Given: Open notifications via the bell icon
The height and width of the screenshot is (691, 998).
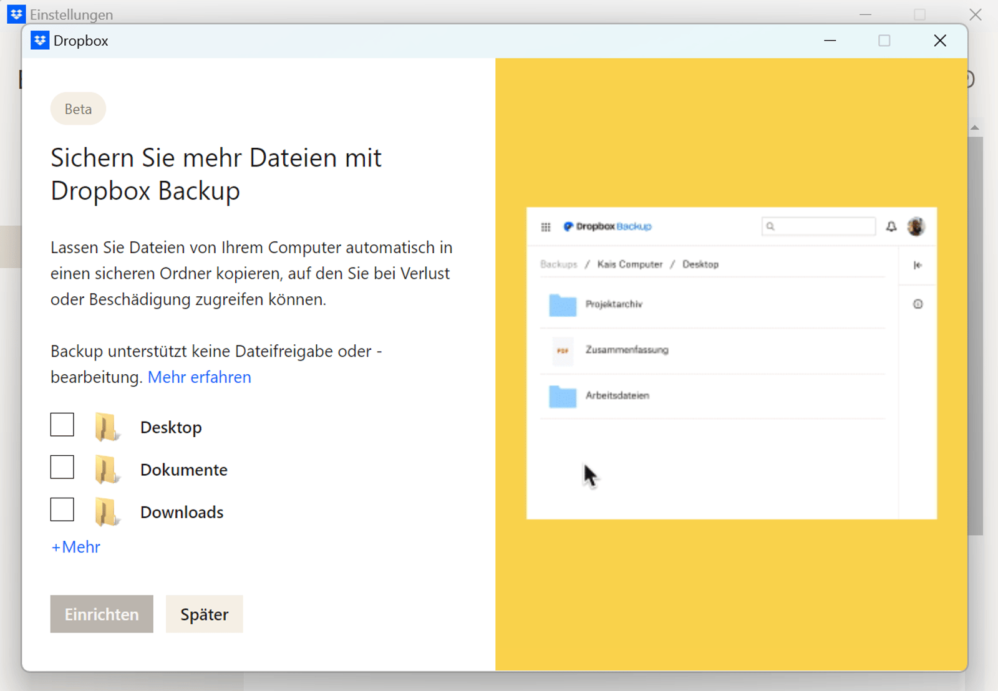Looking at the screenshot, I should 891,226.
